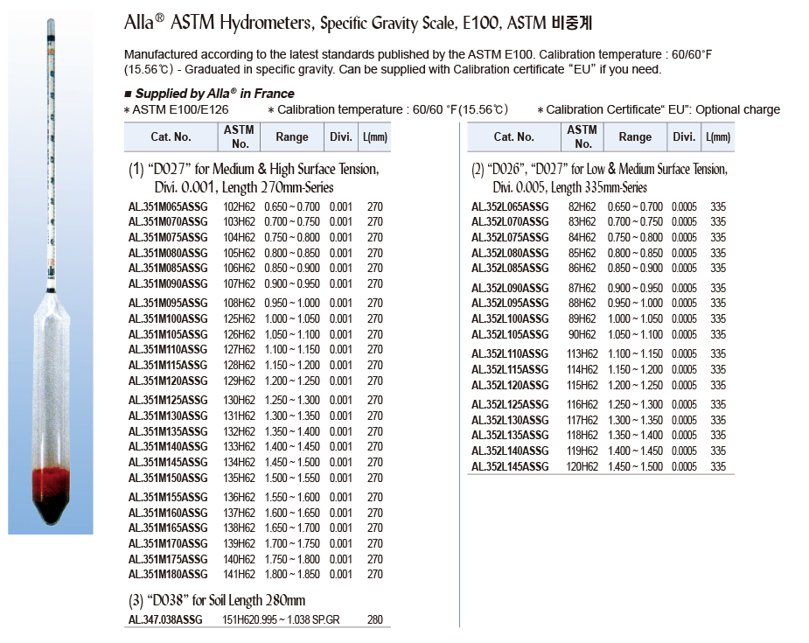This screenshot has width=809, height=643.
Task: Click the left table's "Cat. No." header
Action: [x=171, y=136]
